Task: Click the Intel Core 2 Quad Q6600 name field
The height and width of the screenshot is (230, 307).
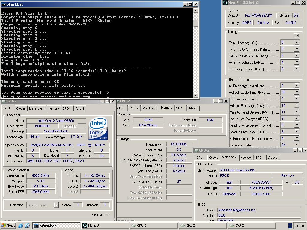Action: (56, 121)
